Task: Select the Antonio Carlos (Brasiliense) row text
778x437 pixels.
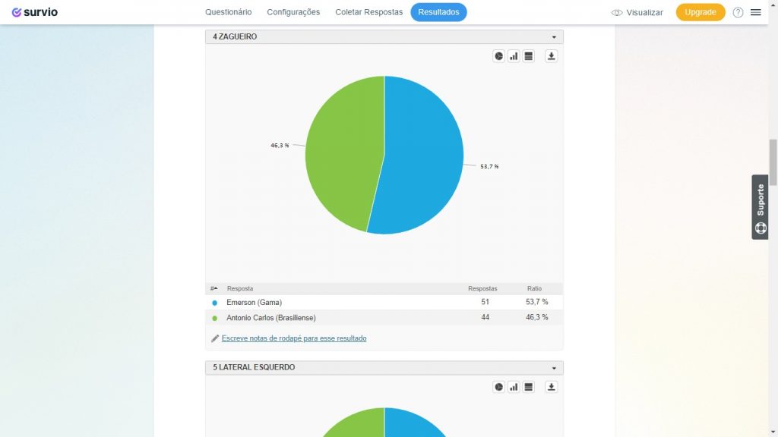Action: click(x=271, y=318)
